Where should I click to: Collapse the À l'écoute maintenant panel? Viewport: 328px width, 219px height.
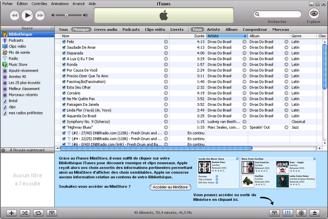coord(3,150)
